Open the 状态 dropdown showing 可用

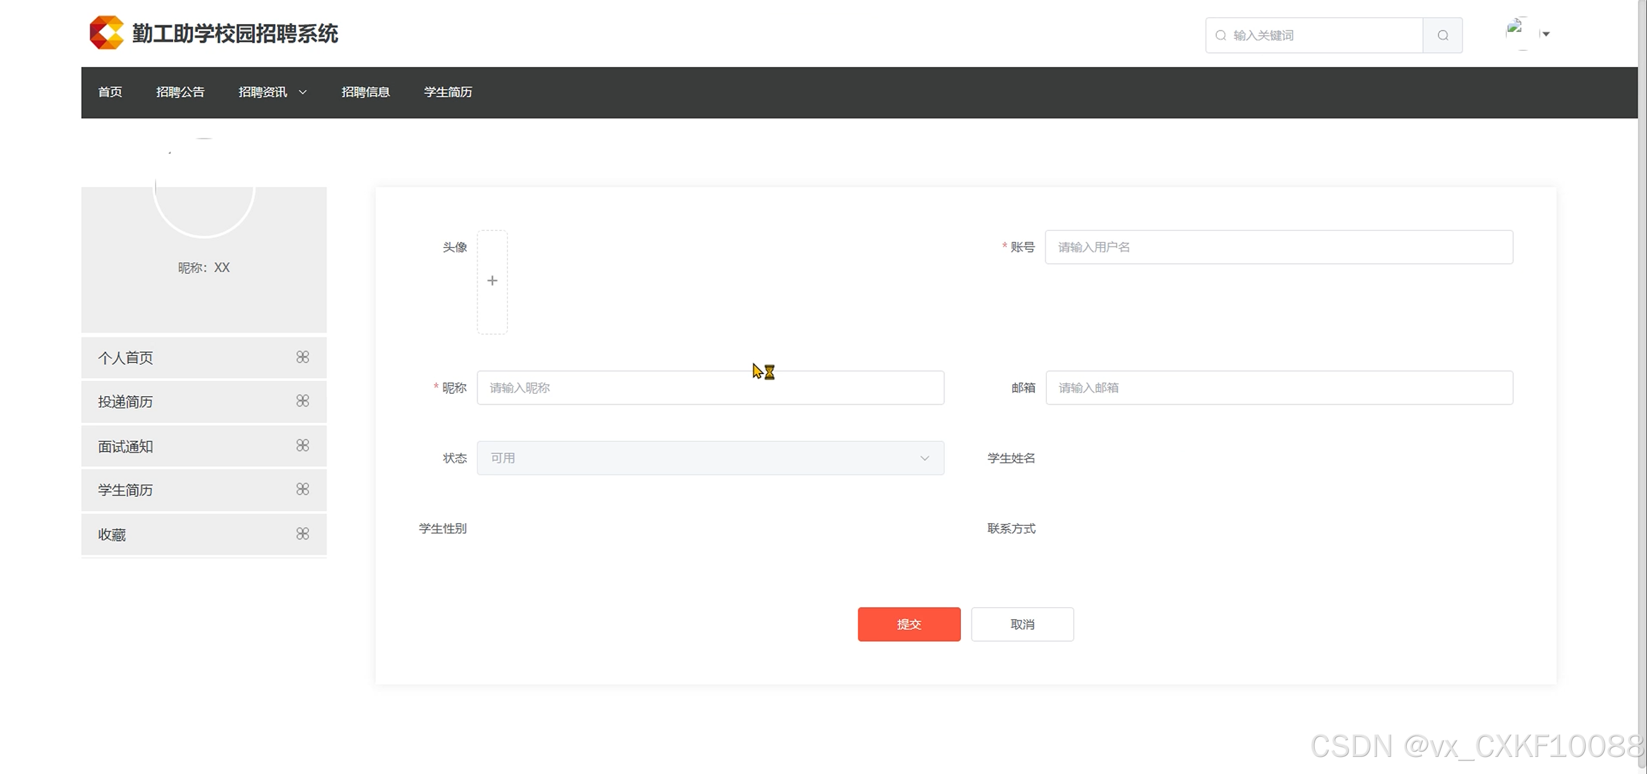(710, 458)
